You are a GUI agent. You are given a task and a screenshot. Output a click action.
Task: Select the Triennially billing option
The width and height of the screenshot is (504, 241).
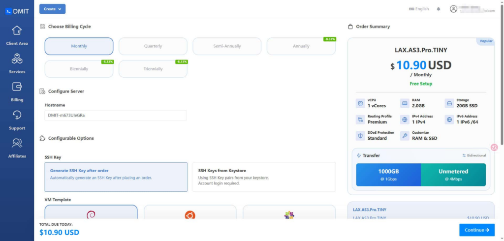coord(153,69)
